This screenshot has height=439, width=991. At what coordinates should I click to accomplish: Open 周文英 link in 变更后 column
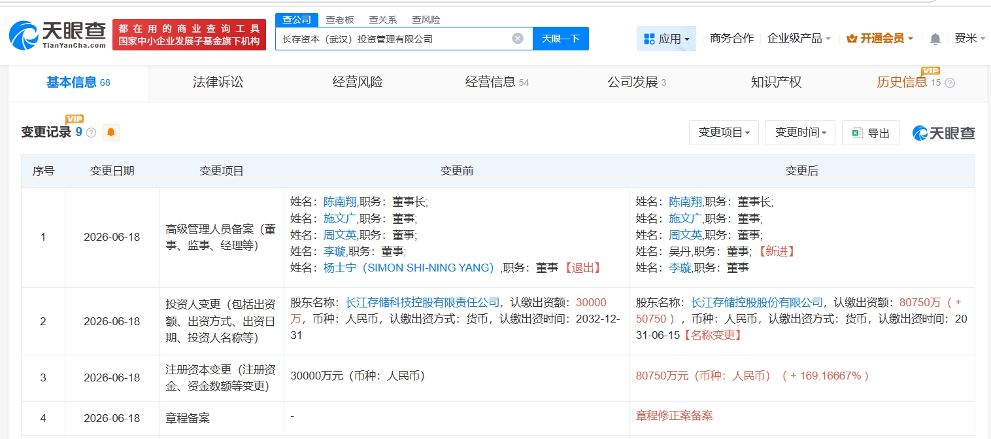pyautogui.click(x=686, y=235)
